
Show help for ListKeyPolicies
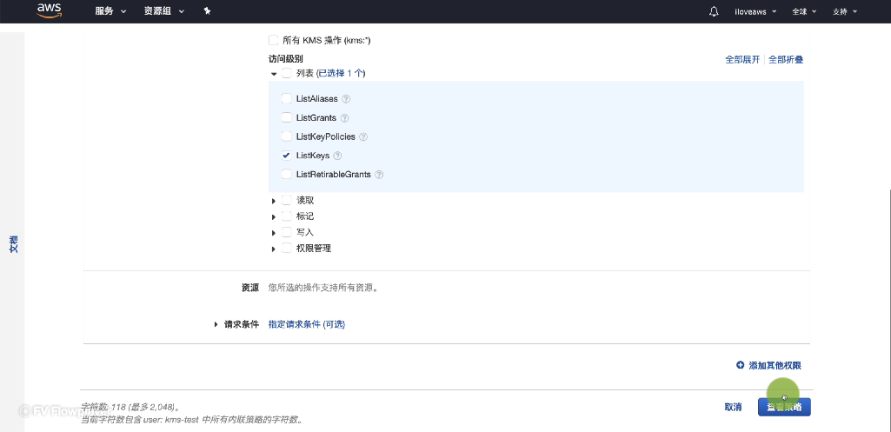363,137
